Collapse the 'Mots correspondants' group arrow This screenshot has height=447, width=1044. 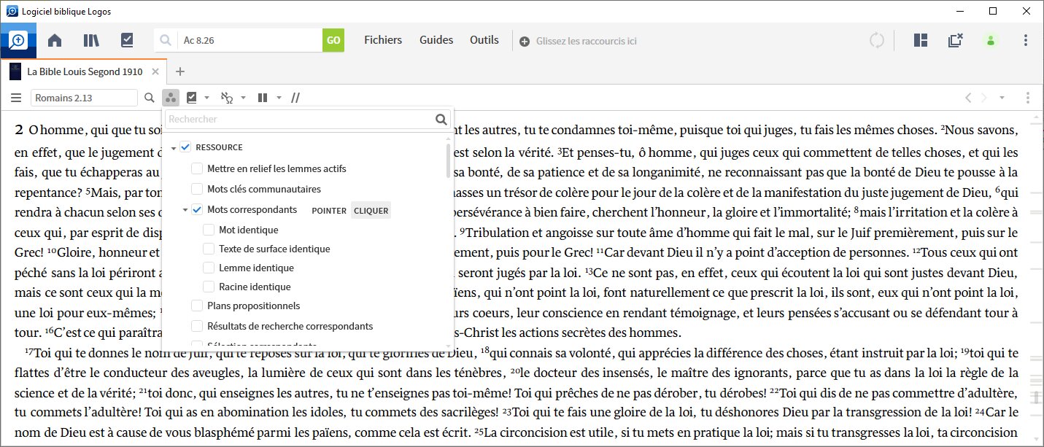coord(185,211)
